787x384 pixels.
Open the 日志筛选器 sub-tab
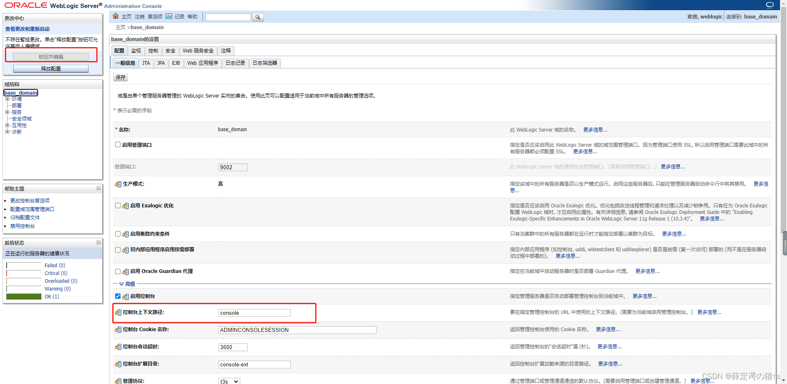[265, 63]
